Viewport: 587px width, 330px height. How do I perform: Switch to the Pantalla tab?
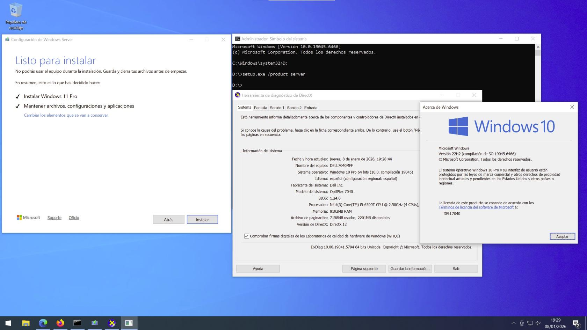pyautogui.click(x=260, y=108)
